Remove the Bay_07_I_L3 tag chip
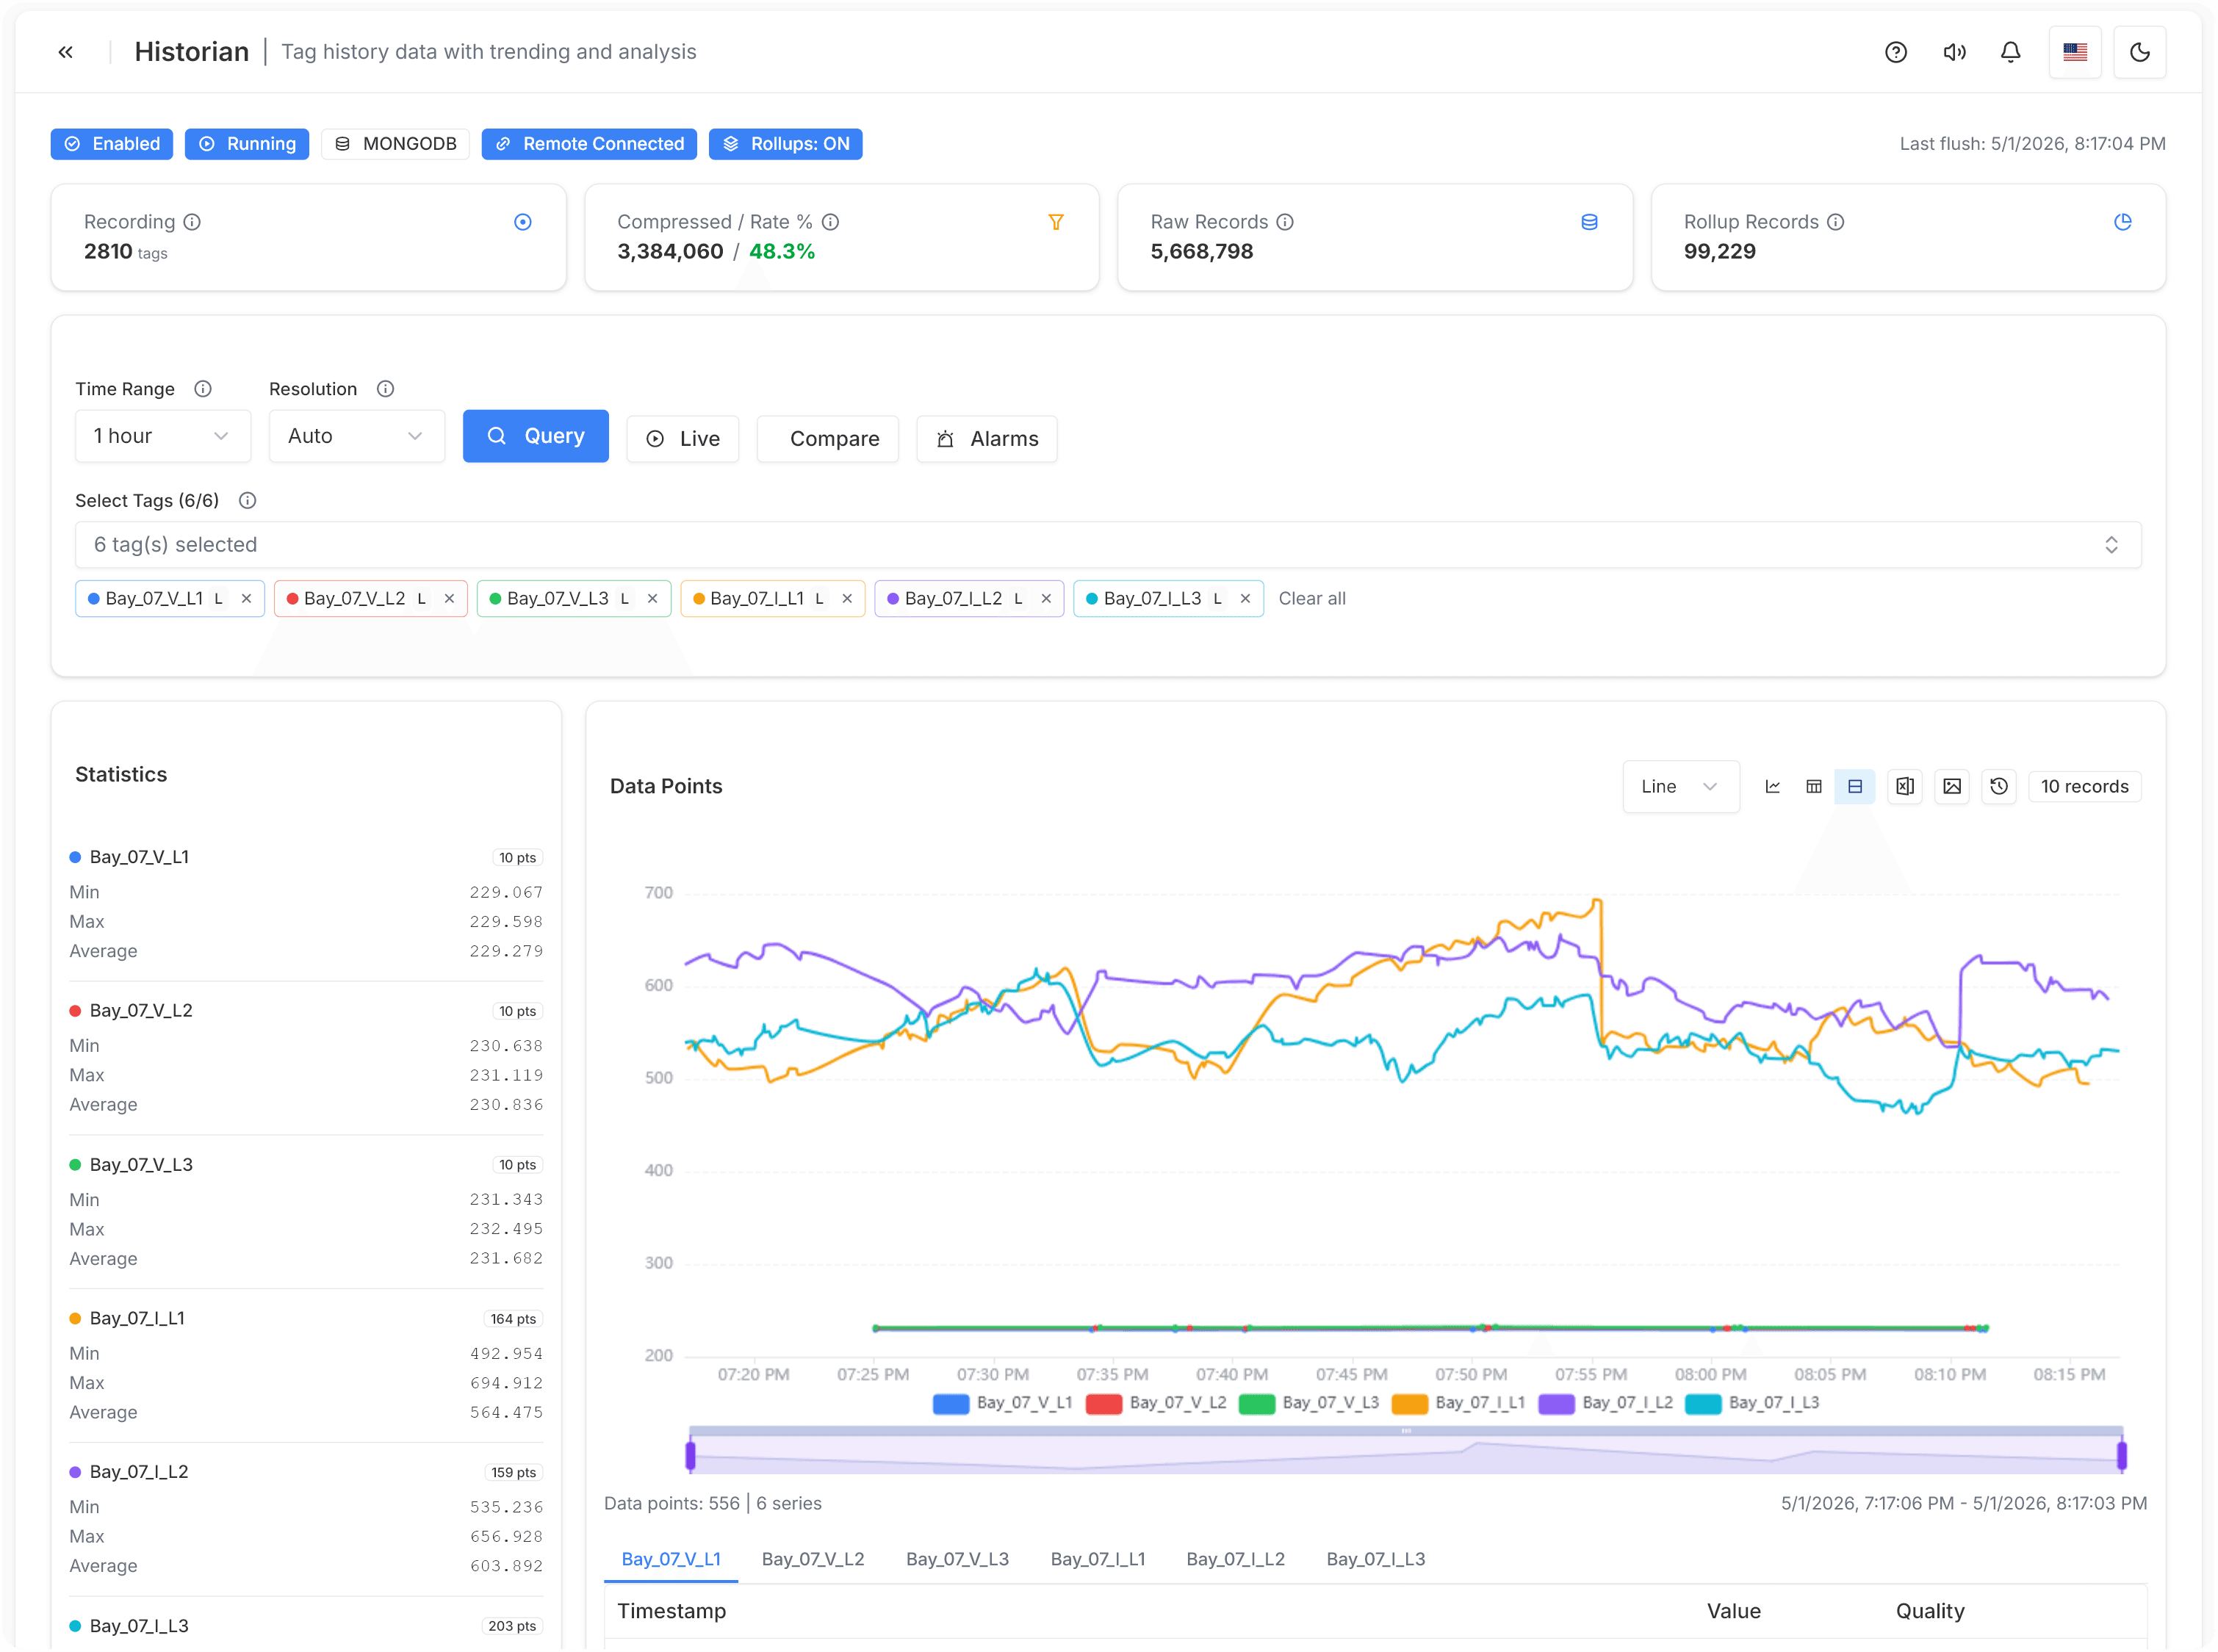This screenshot has height=1652, width=2218. click(x=1245, y=599)
